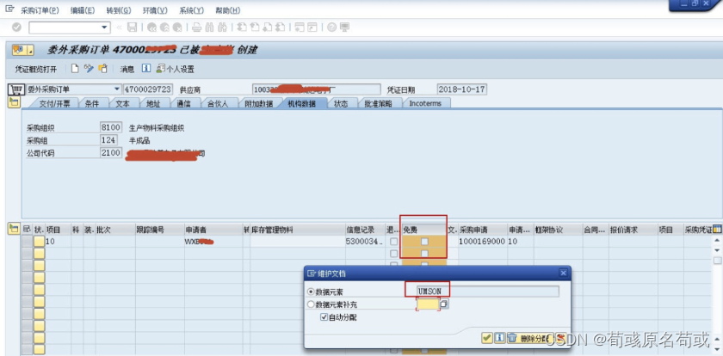
Task: Open the 系统(Y) menu
Action: tap(191, 10)
